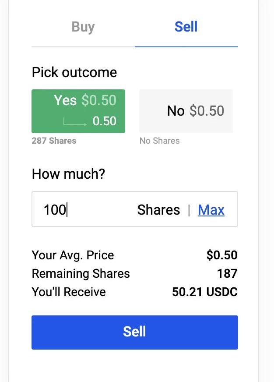Click the "287 Shares" label
274x382 pixels.
(54, 141)
